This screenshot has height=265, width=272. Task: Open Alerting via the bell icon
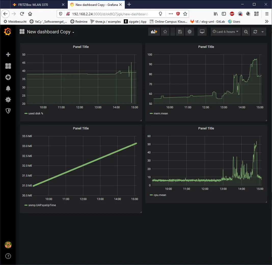click(x=8, y=88)
